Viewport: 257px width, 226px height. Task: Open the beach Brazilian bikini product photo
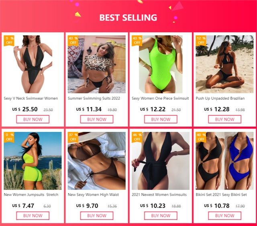coord(224,64)
